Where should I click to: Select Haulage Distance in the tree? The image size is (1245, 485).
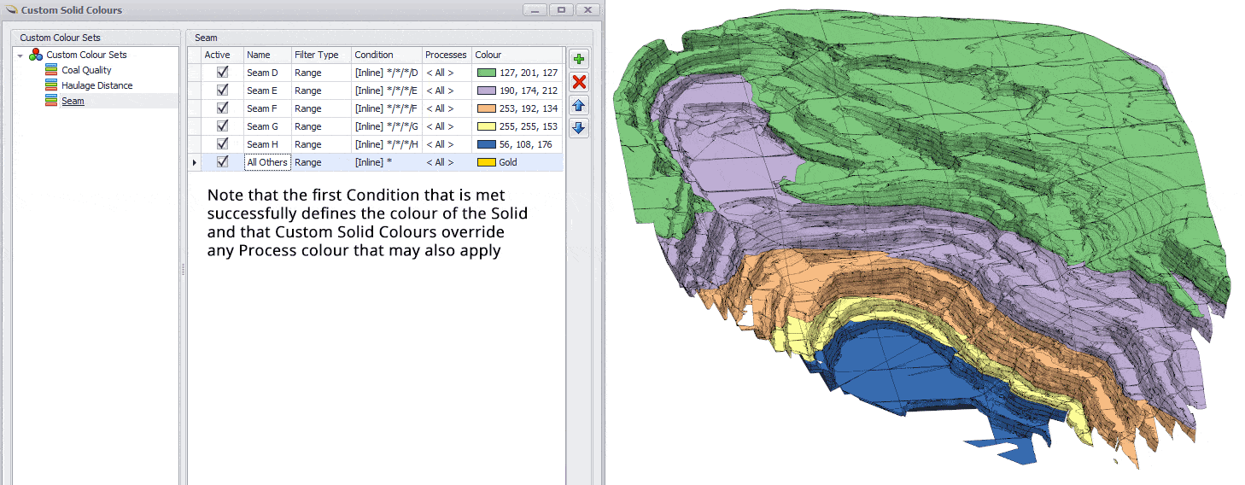(x=96, y=85)
